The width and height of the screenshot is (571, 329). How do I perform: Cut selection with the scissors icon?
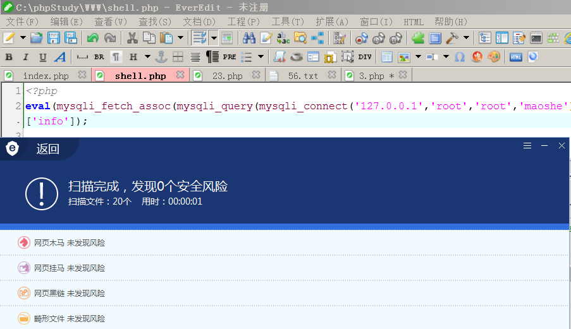(x=132, y=38)
